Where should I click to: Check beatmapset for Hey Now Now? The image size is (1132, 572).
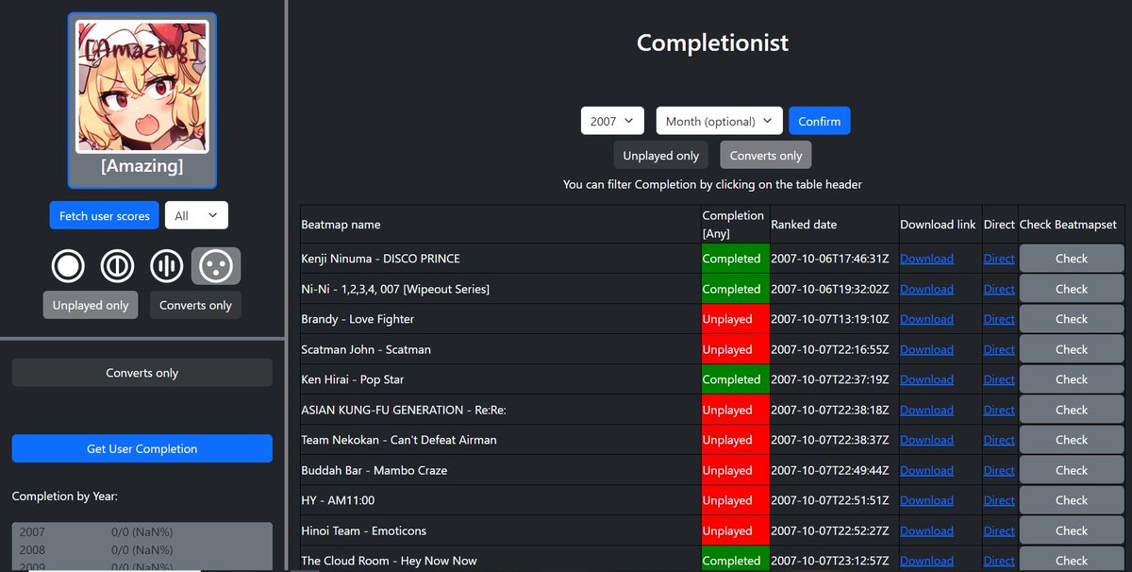pos(1072,560)
